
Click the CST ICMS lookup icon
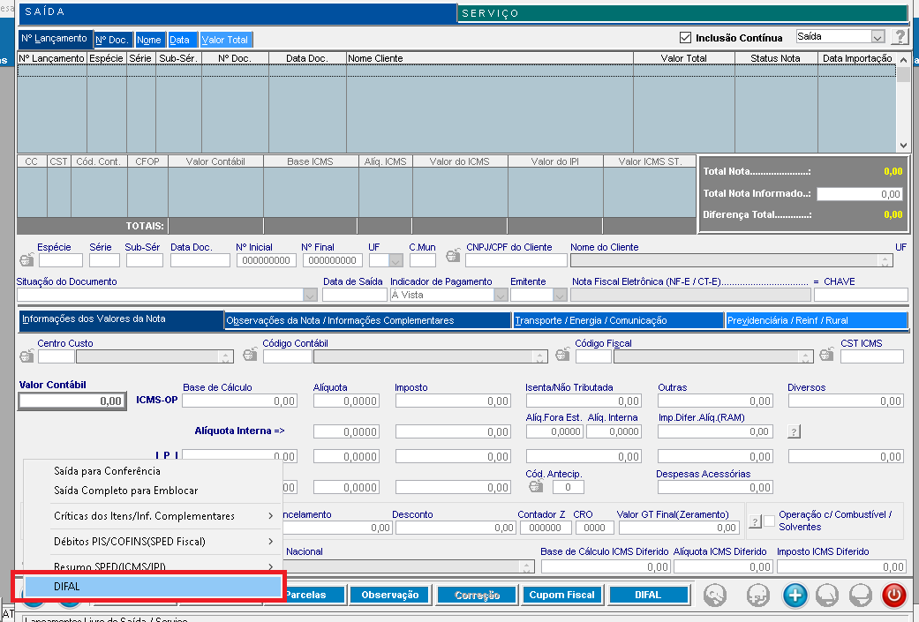[827, 355]
